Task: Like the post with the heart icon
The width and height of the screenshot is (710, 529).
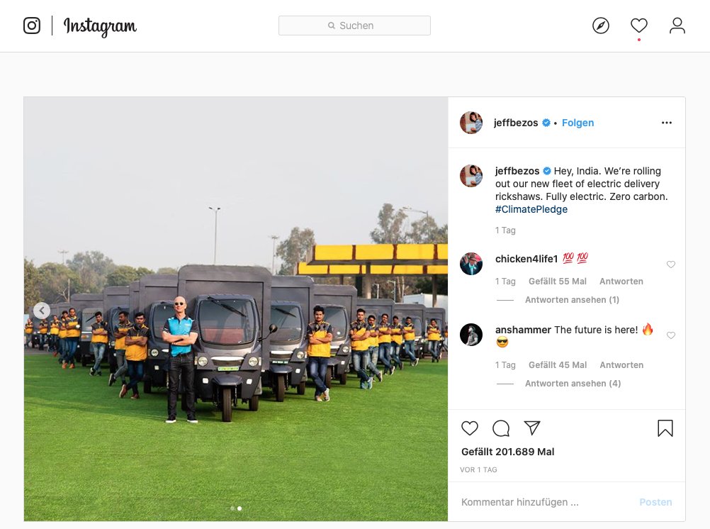Action: tap(470, 428)
